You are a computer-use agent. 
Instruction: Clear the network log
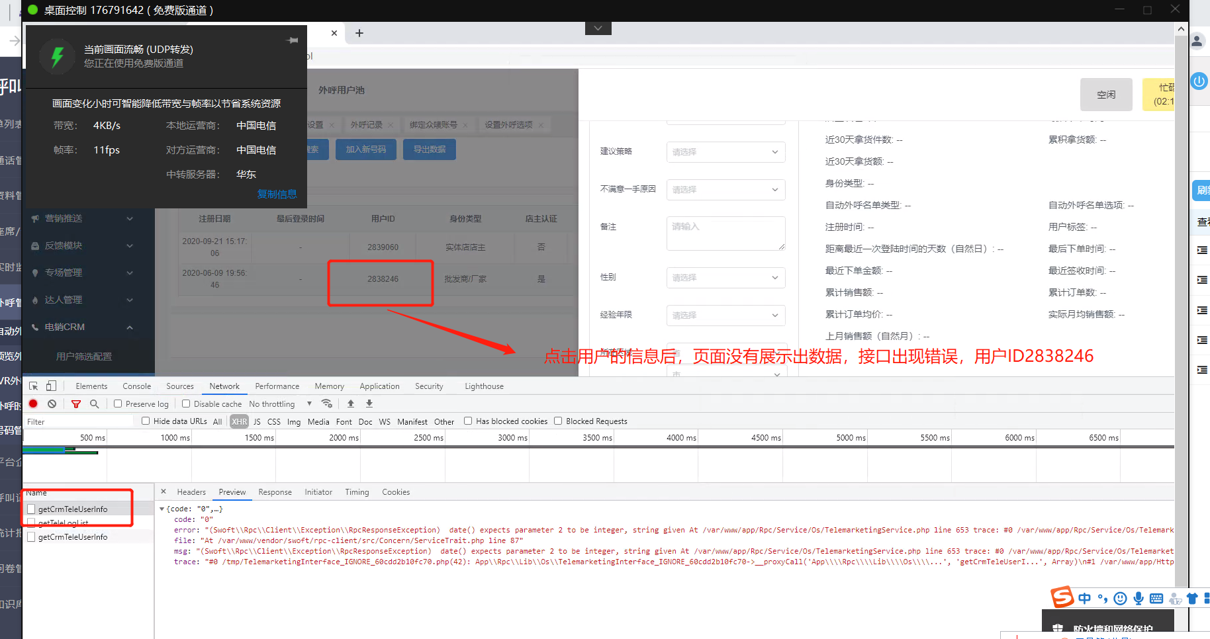(52, 404)
